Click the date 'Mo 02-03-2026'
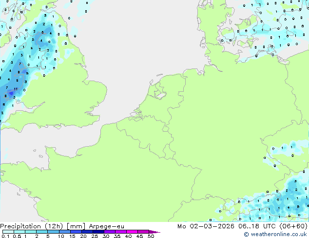This screenshot has width=309, height=238. tap(206, 226)
